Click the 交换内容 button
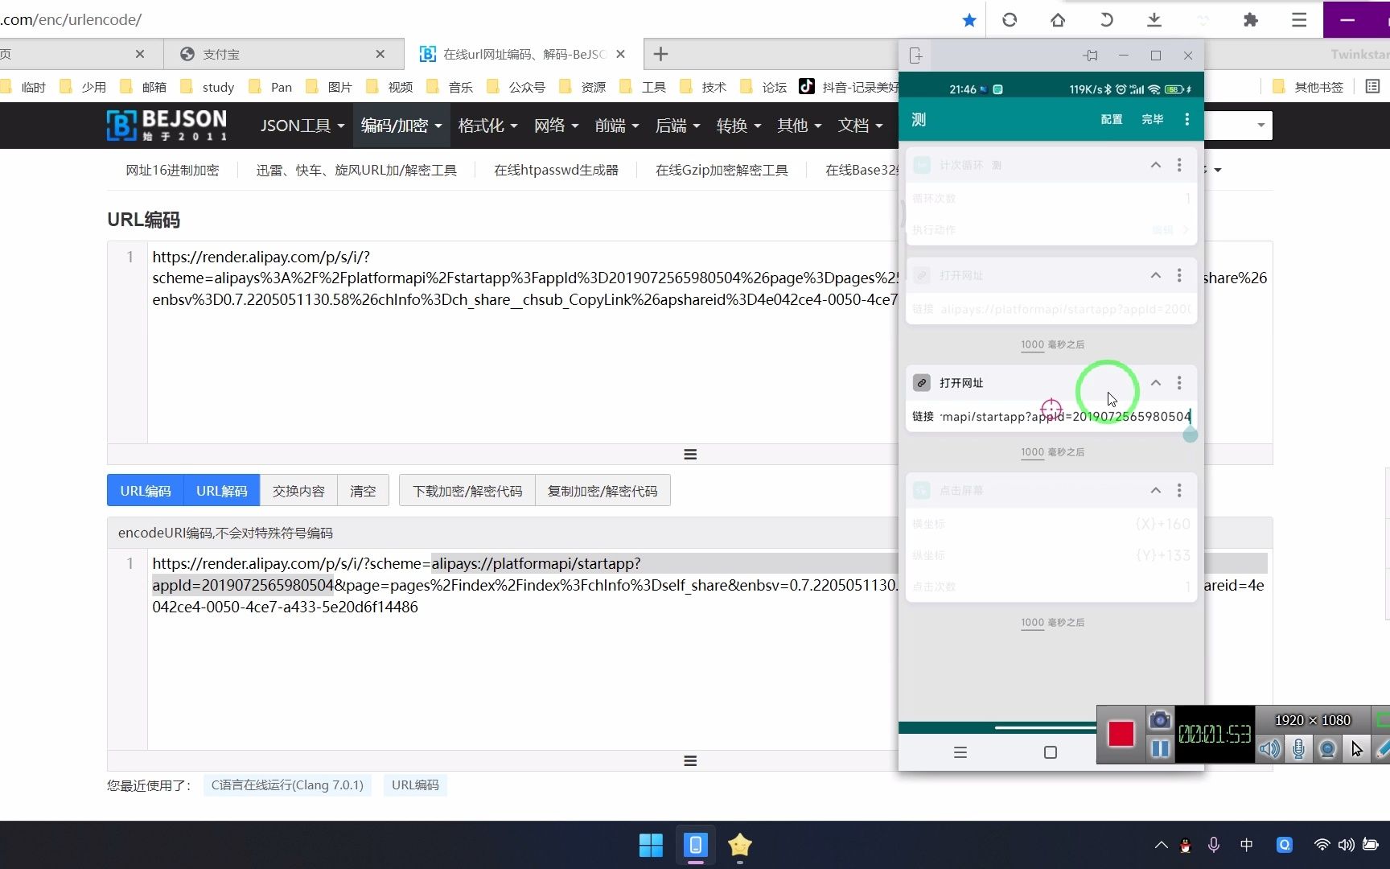 [x=298, y=491]
